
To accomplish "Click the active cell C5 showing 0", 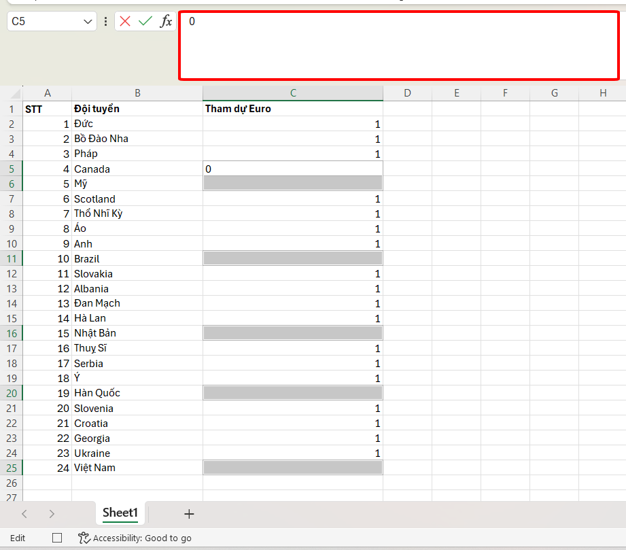I will point(293,169).
